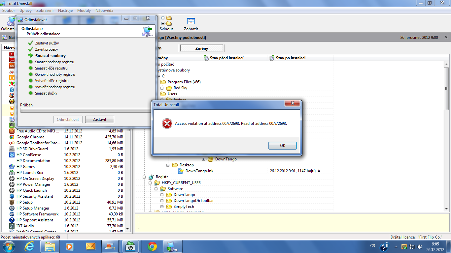Click the HP Setup program name
The height and width of the screenshot is (253, 451).
24,202
